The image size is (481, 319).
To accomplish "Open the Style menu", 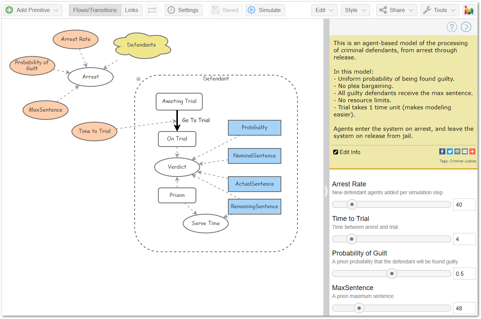I will pos(355,10).
